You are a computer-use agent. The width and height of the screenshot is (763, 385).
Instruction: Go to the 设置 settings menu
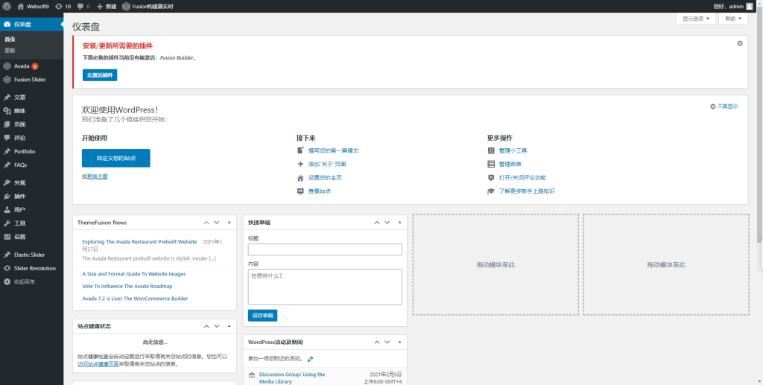19,237
